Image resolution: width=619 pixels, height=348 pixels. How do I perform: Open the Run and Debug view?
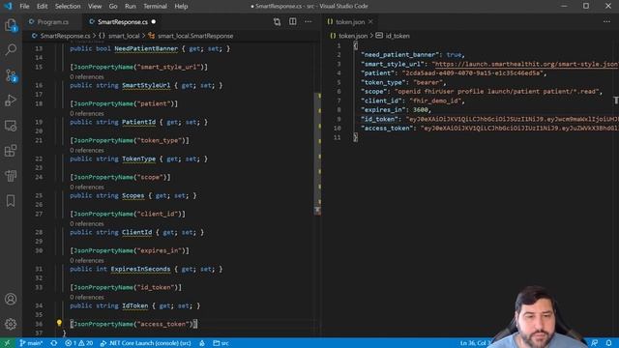[11, 101]
